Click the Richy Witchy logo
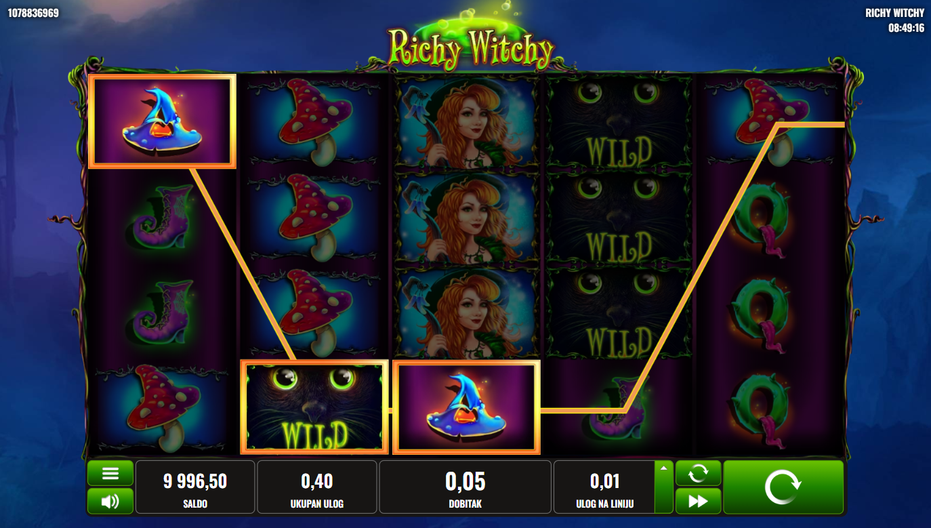Viewport: 931px width, 528px height. 471,41
